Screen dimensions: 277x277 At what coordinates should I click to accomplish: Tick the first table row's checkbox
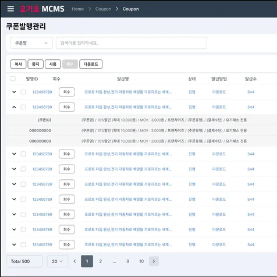(23, 92)
